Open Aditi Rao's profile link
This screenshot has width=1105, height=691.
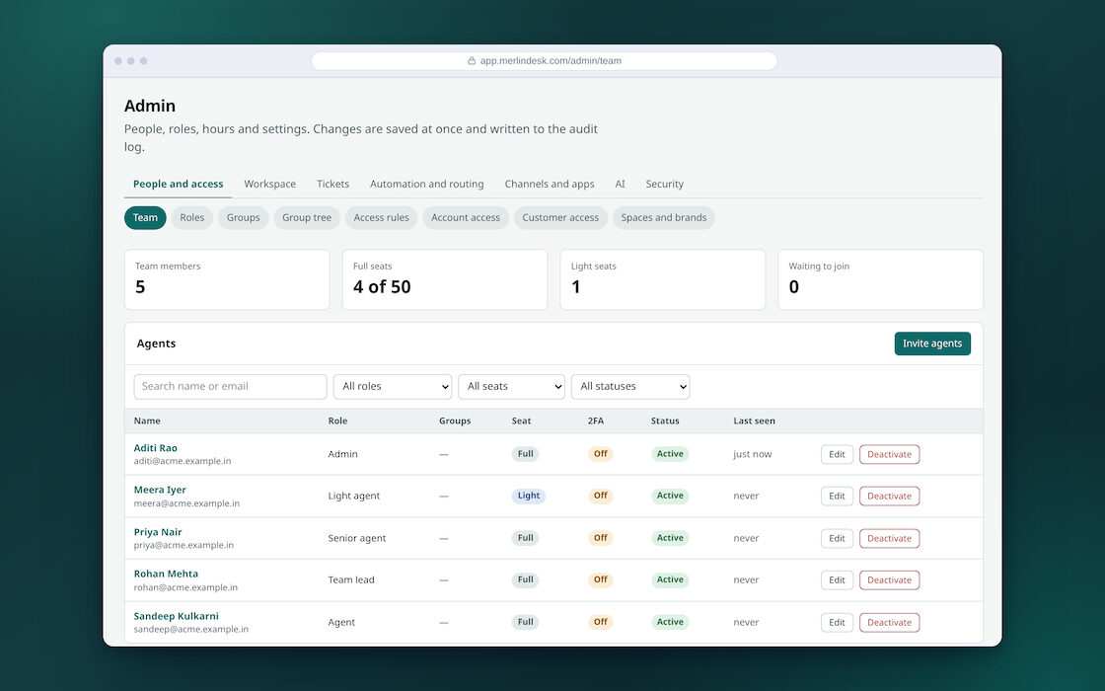click(156, 448)
